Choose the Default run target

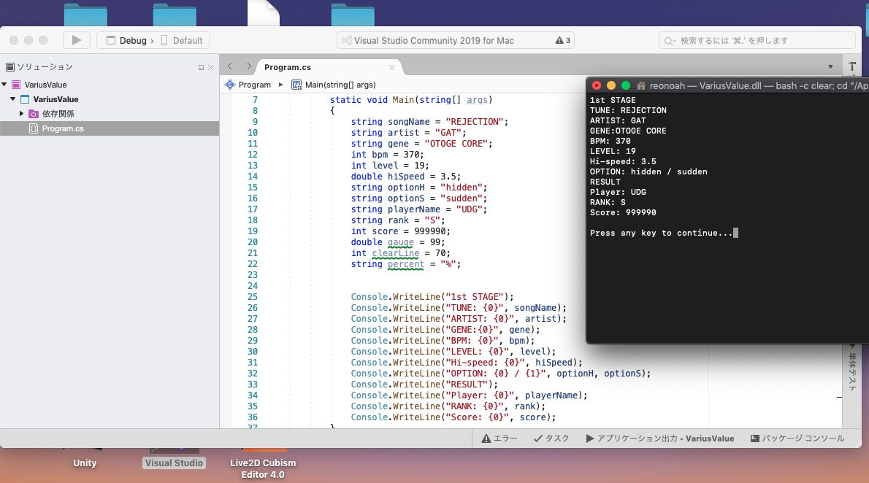point(183,40)
